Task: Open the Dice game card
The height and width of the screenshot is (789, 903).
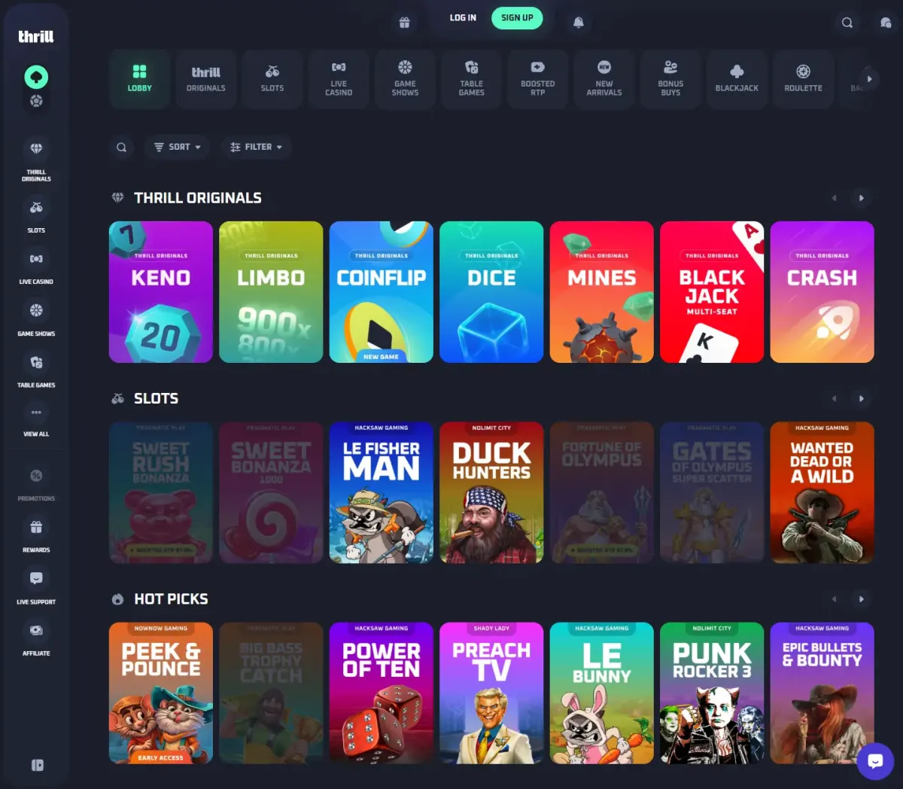Action: coord(491,292)
